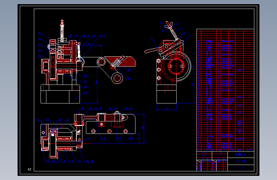Screen dimensions: 277x180
Task: Click leader balloon number 18
Action: coord(39,50)
